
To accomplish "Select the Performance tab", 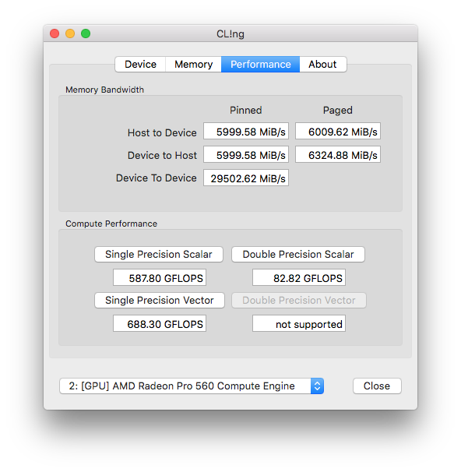I will 260,64.
